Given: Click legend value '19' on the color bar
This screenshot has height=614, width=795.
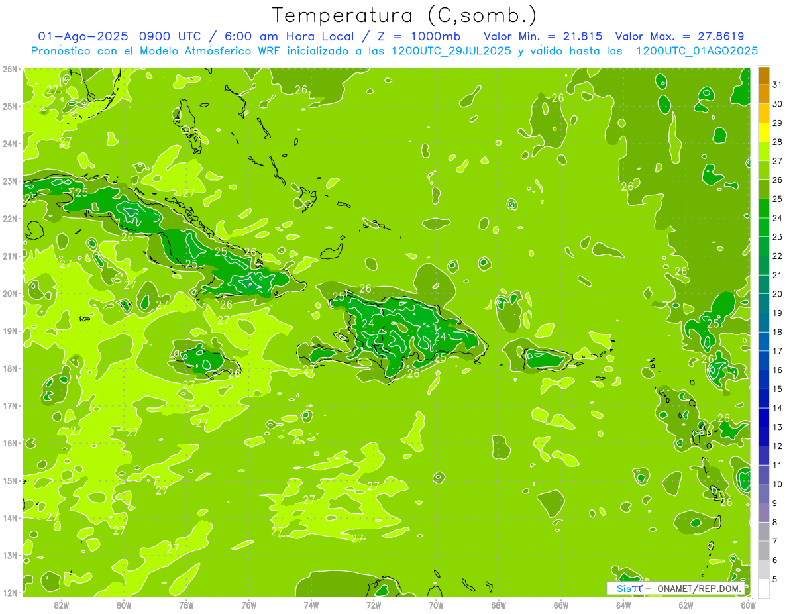Looking at the screenshot, I should 778,313.
